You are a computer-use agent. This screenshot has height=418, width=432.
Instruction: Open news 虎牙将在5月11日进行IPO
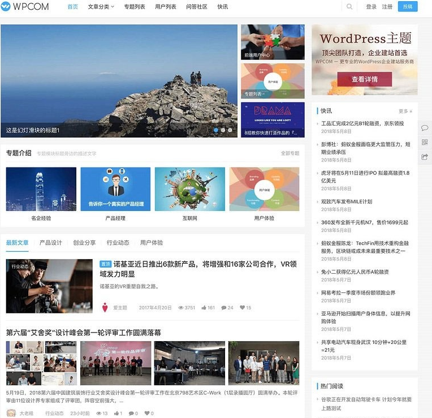tap(365, 176)
